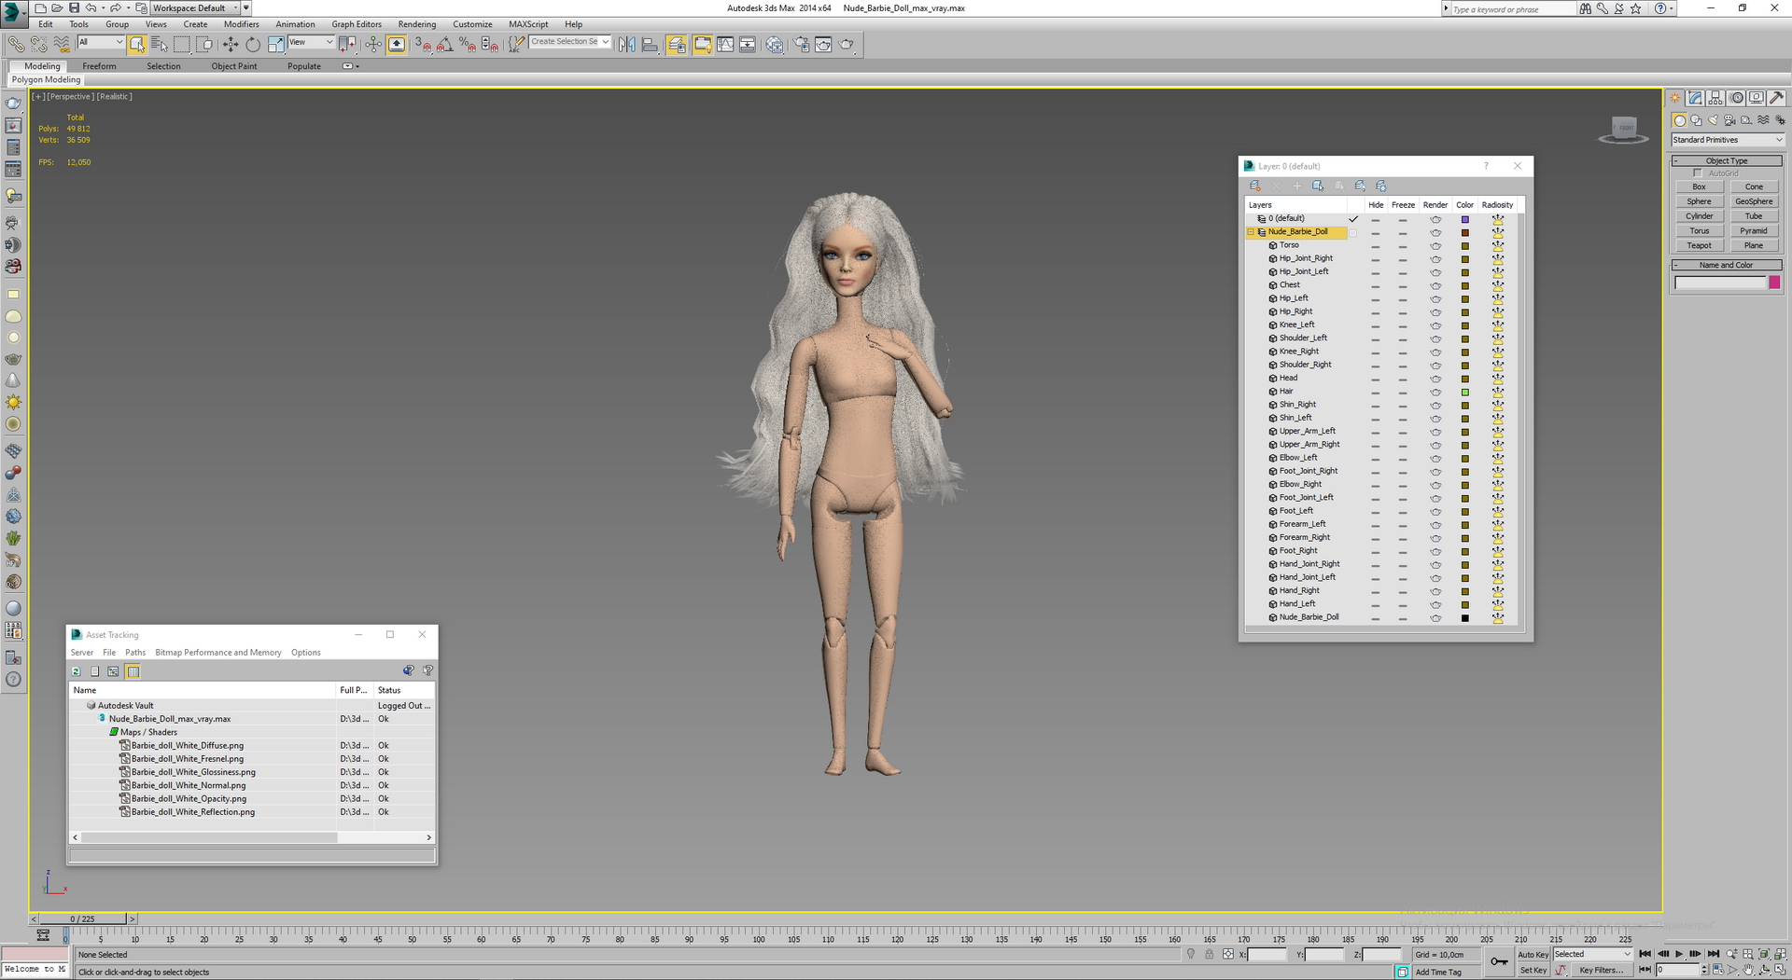Screen dimensions: 1792x980
Task: Click the Play Animation button
Action: coord(1679,954)
